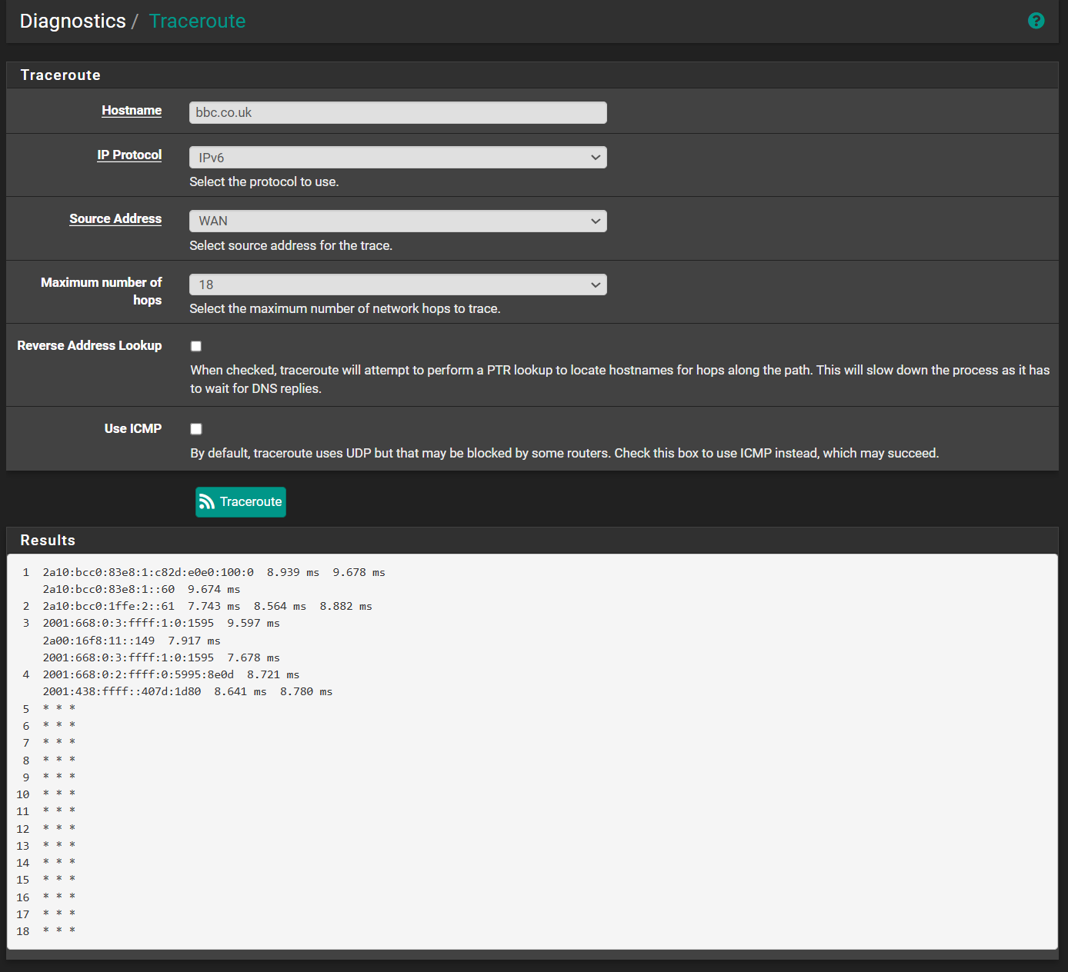Click the Results panel heading
1068x972 pixels.
(48, 540)
